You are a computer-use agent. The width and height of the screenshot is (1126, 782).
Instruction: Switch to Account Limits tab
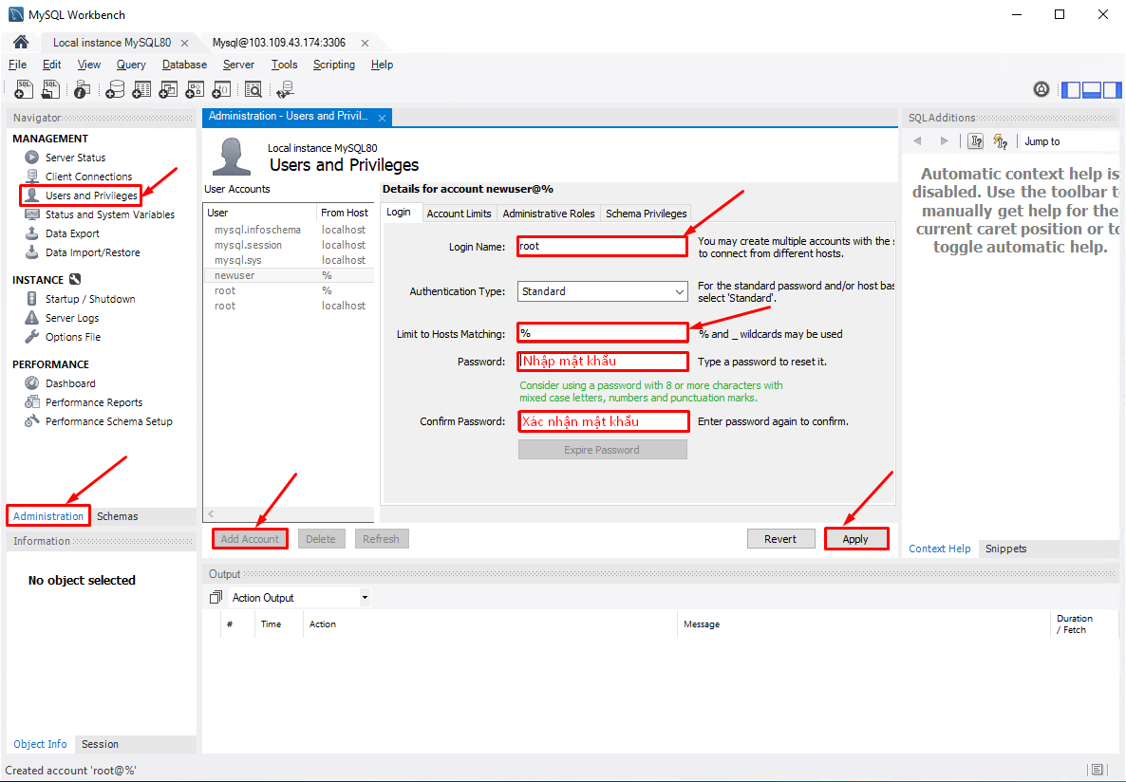pyautogui.click(x=459, y=214)
